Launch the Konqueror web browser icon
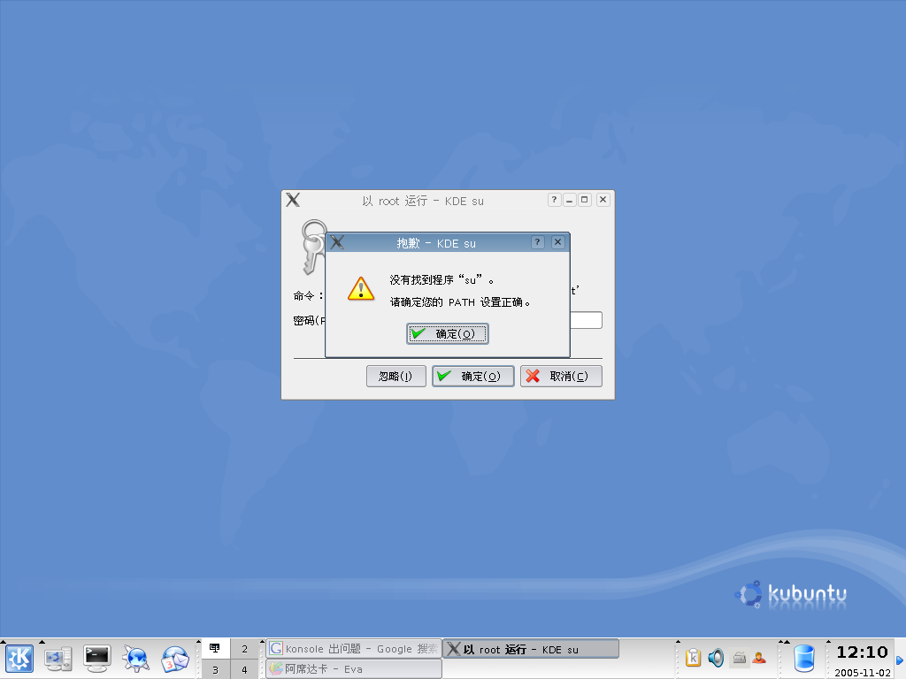The height and width of the screenshot is (679, 906). click(x=136, y=659)
